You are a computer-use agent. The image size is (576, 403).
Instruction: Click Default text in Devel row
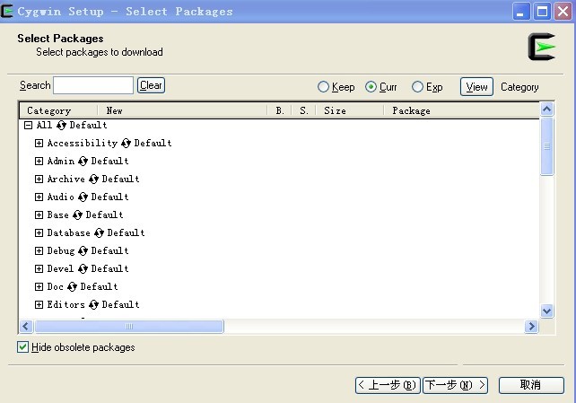click(x=109, y=269)
